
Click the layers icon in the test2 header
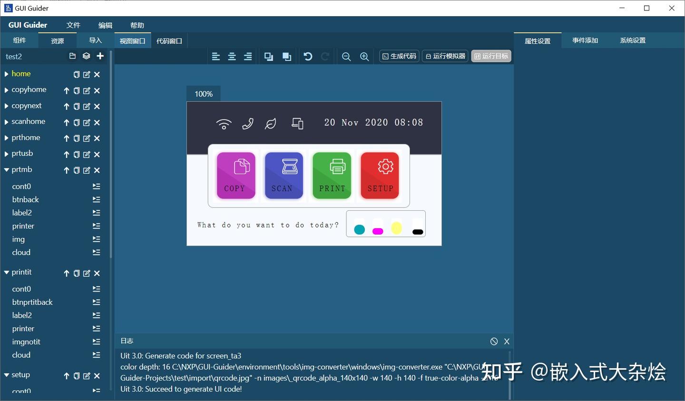tap(86, 56)
